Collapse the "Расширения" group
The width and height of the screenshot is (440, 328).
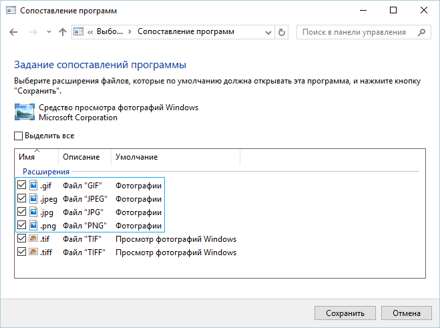pos(46,172)
